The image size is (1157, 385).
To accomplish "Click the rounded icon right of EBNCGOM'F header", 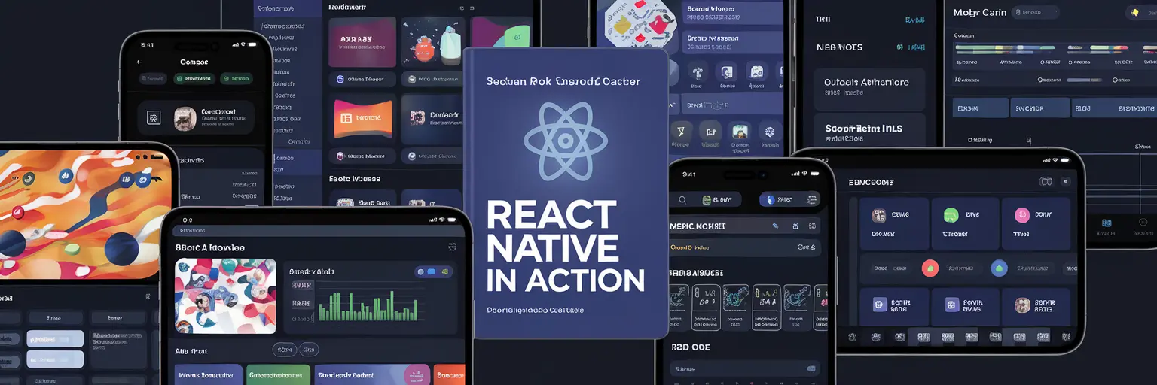I will click(x=1046, y=181).
